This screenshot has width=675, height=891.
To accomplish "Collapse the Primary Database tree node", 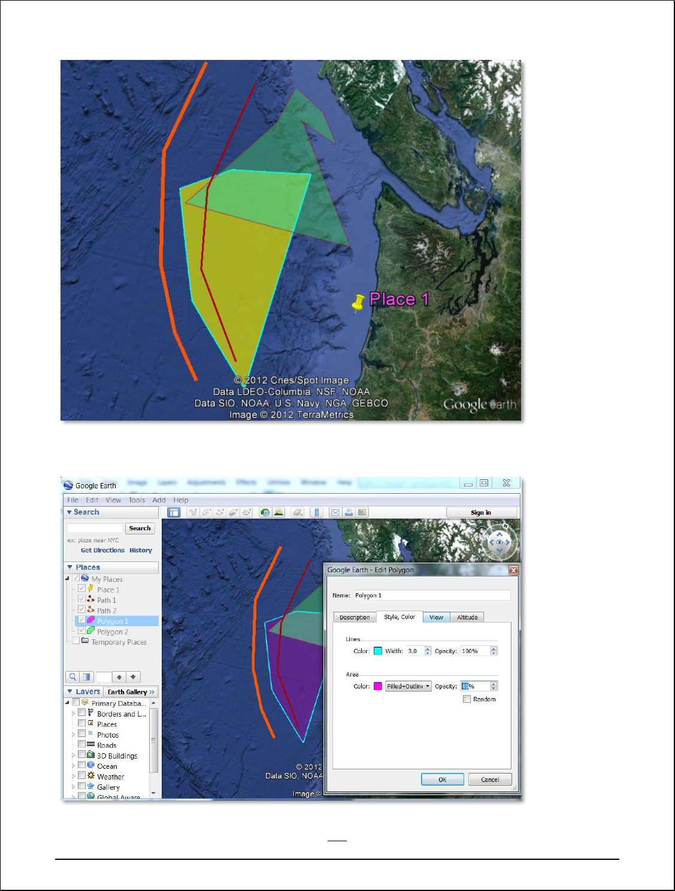I will (67, 702).
